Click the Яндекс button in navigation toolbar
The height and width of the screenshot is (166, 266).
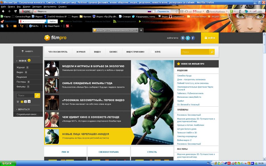[x=26, y=11]
